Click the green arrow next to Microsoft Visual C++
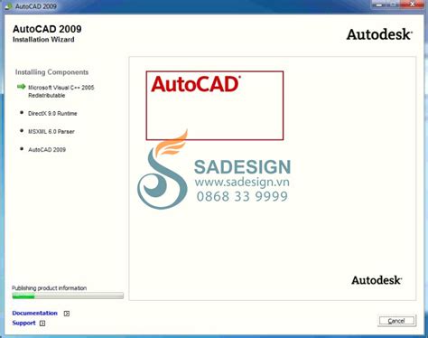This screenshot has width=428, height=338. pyautogui.click(x=21, y=87)
